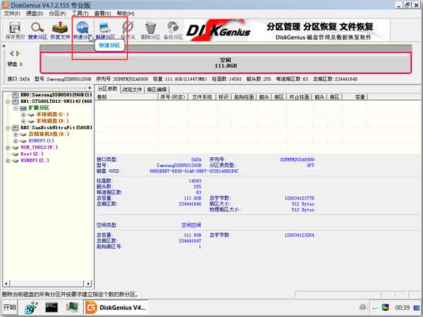The height and width of the screenshot is (317, 423).
Task: Expand the USBEFI(I) node
Action: 16,141
